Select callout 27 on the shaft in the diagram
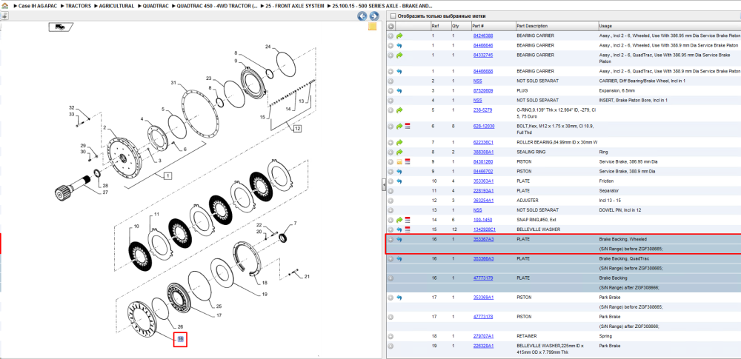Viewport: 741px width, 359px height. tap(105, 192)
